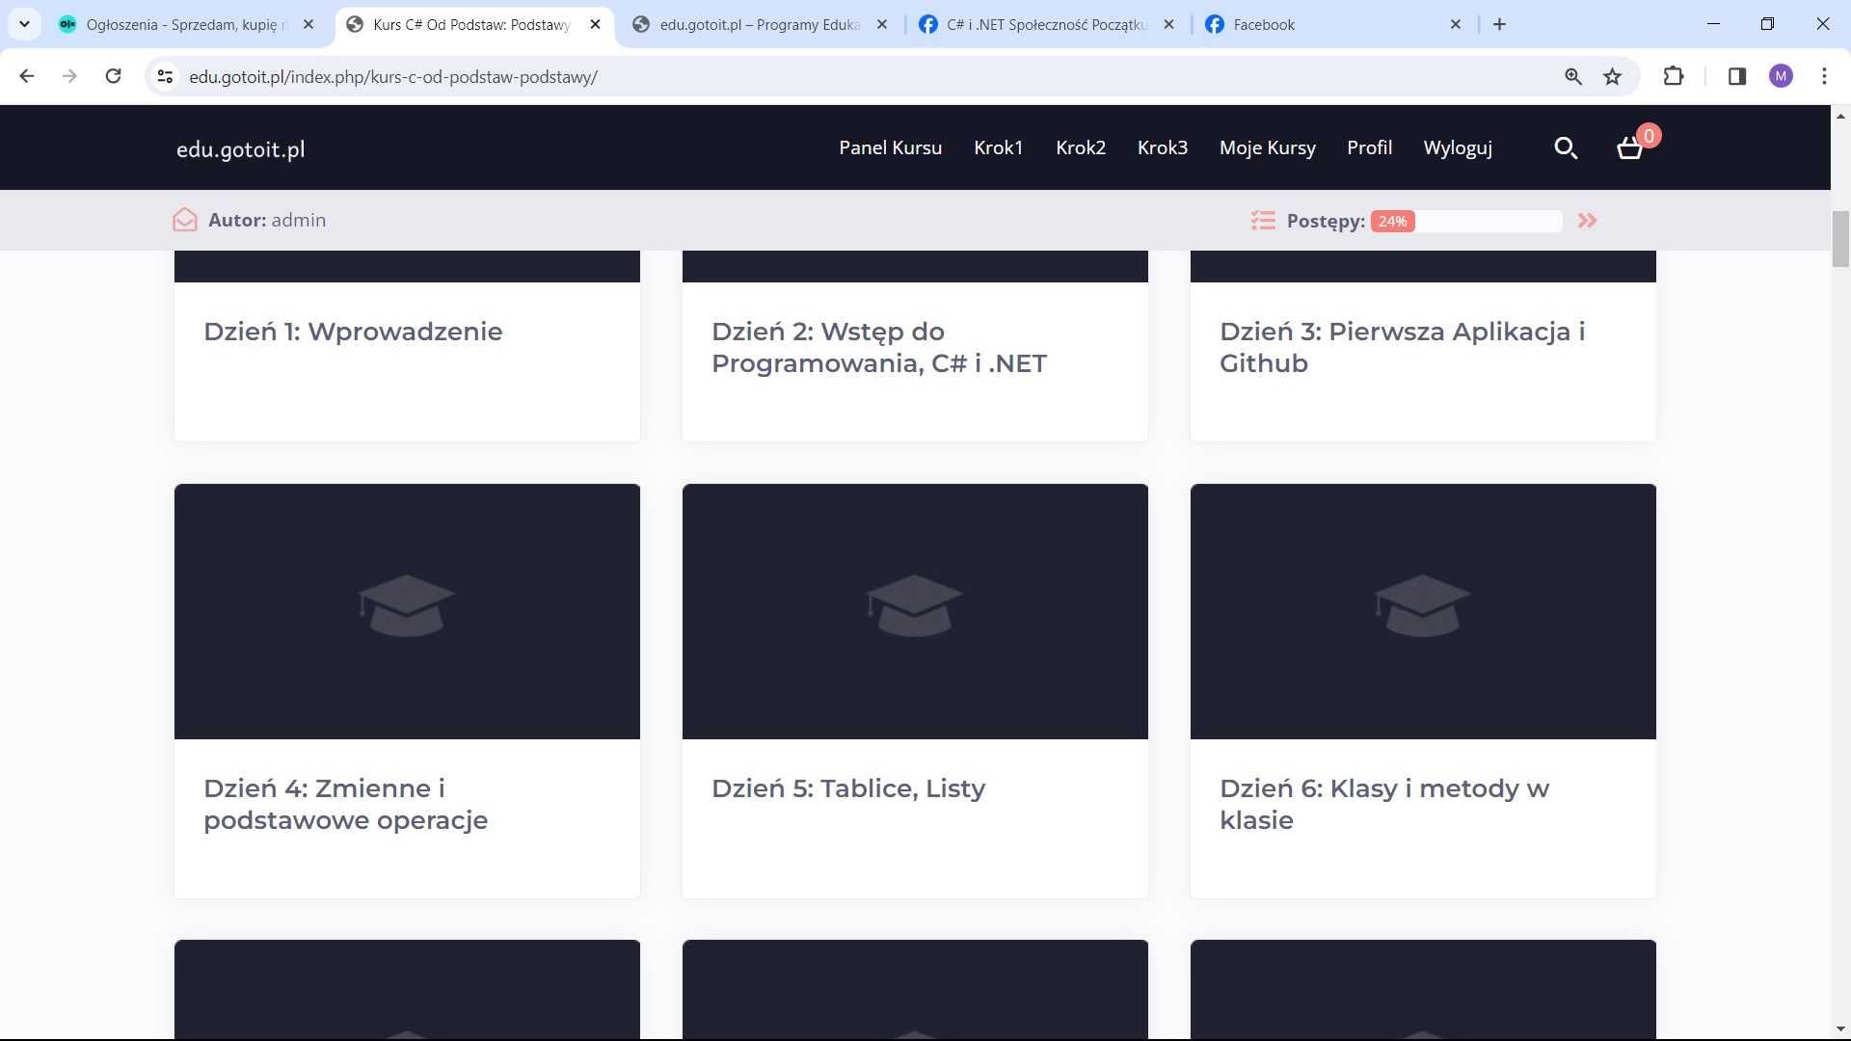Open the Profil page
Image resolution: width=1851 pixels, height=1041 pixels.
(1369, 147)
